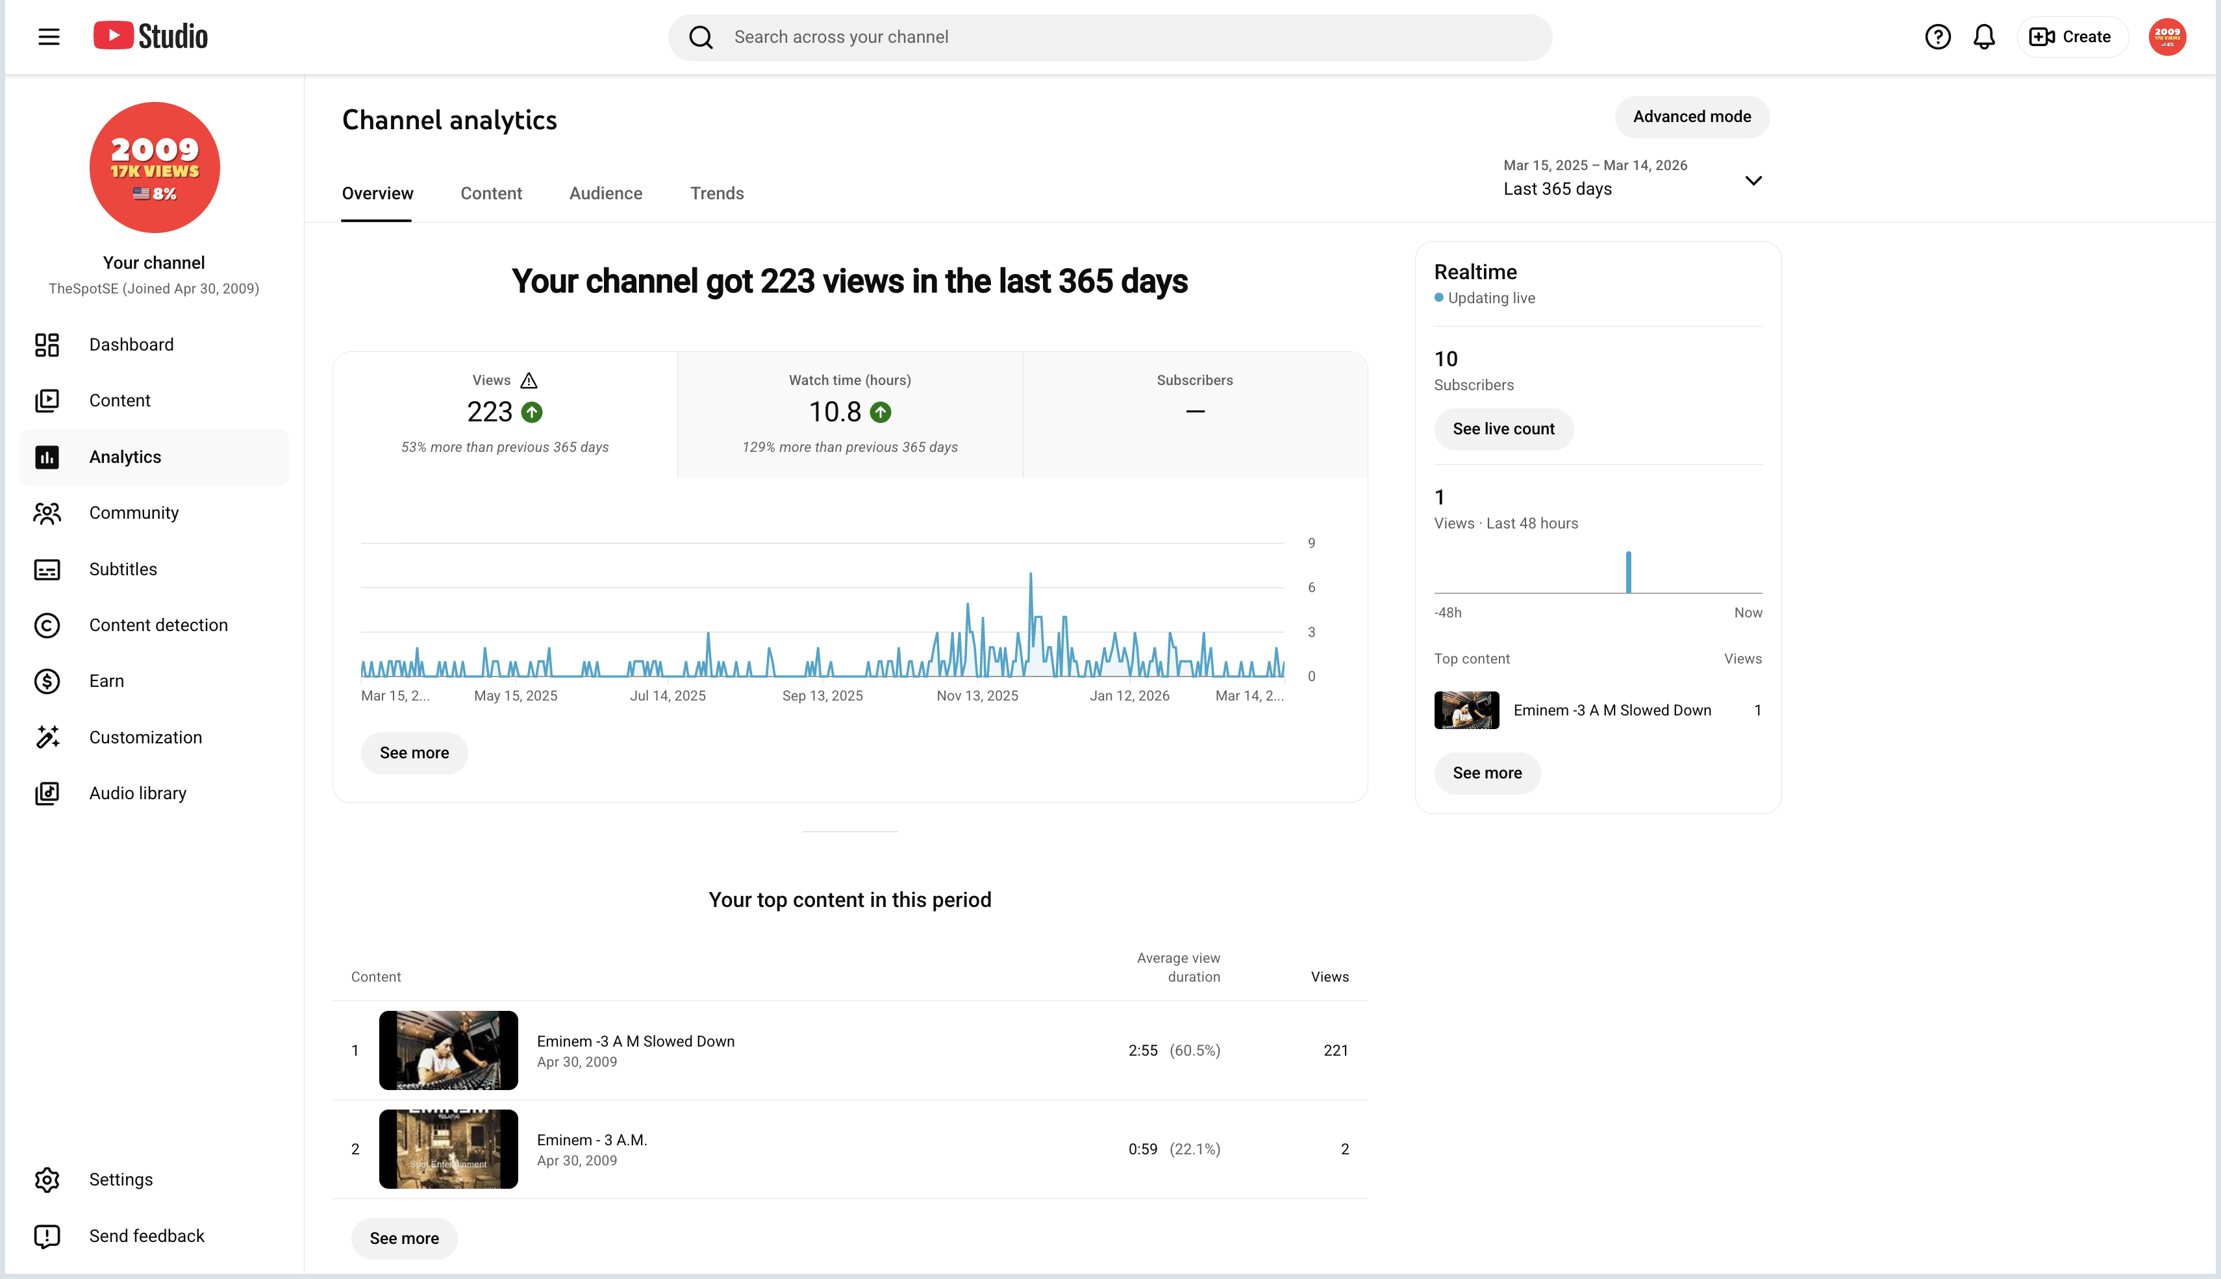Click the Create button
The image size is (2221, 1279).
pyautogui.click(x=2071, y=37)
